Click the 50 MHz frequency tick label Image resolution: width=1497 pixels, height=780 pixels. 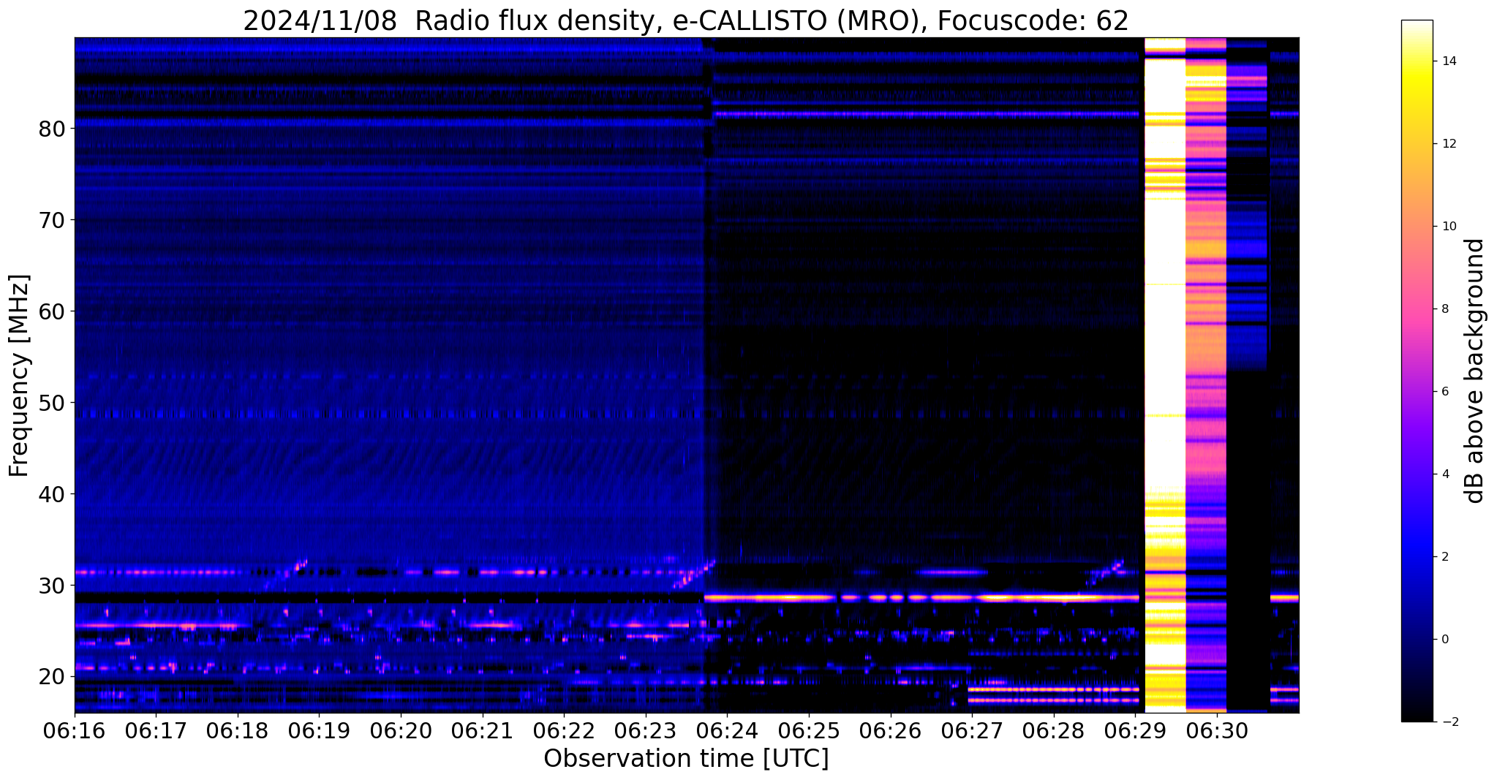point(51,403)
